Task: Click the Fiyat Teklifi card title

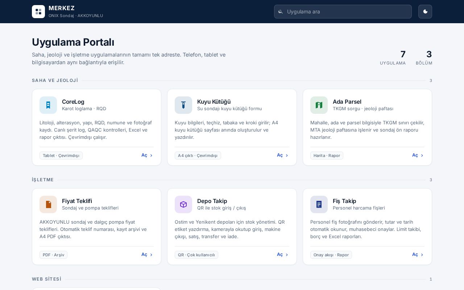Action: pos(77,201)
